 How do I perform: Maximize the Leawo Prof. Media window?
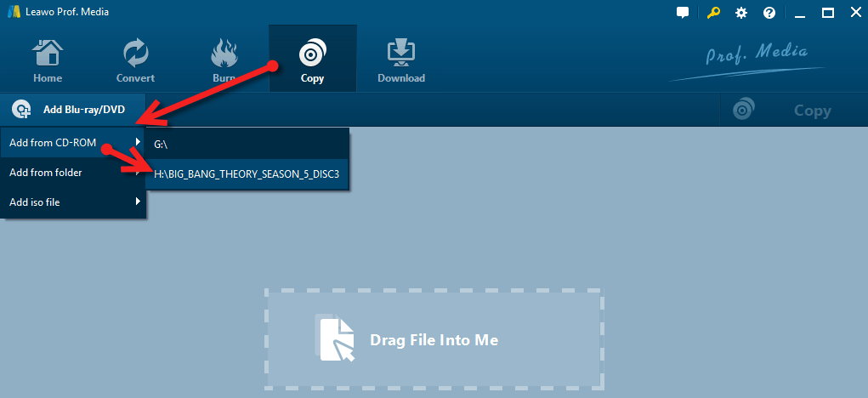pos(828,13)
